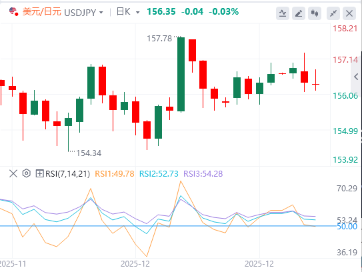Expand RSI panel with plus box icon

pyautogui.click(x=39, y=173)
